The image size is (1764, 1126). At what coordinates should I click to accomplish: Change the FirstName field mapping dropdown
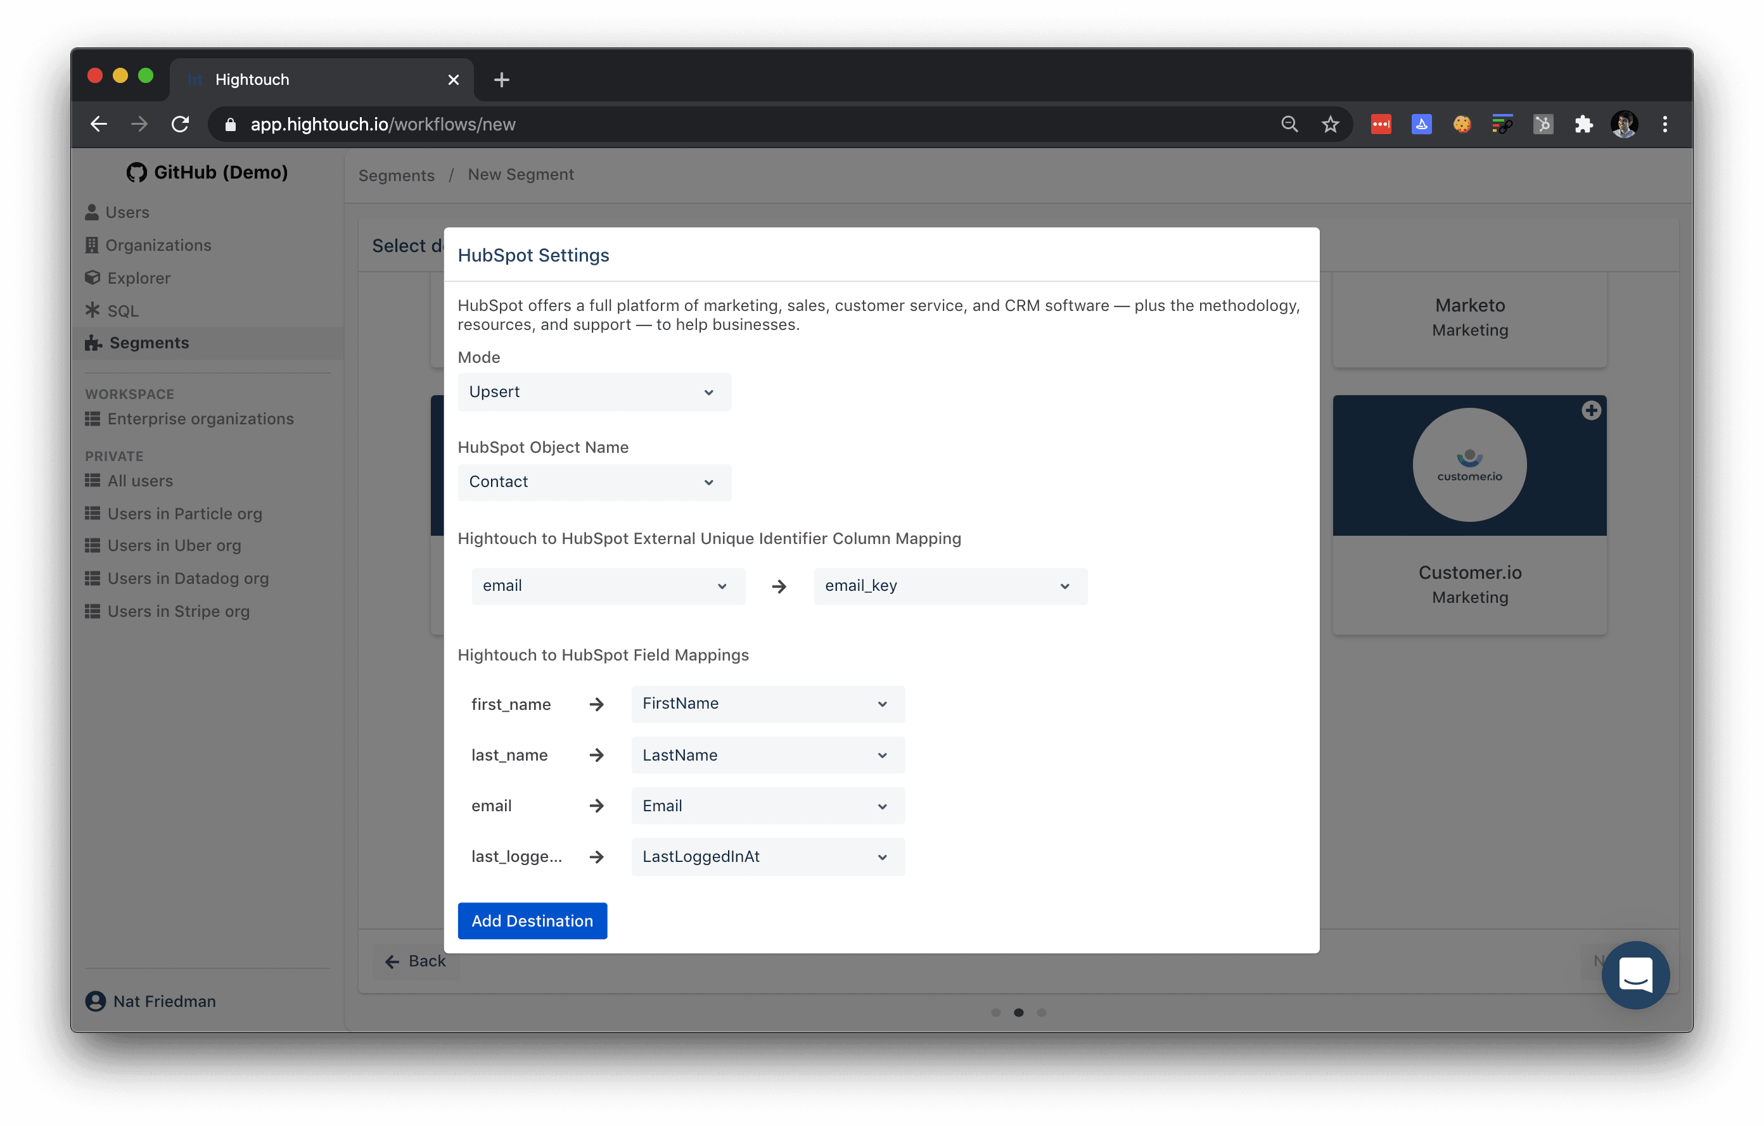tap(767, 704)
